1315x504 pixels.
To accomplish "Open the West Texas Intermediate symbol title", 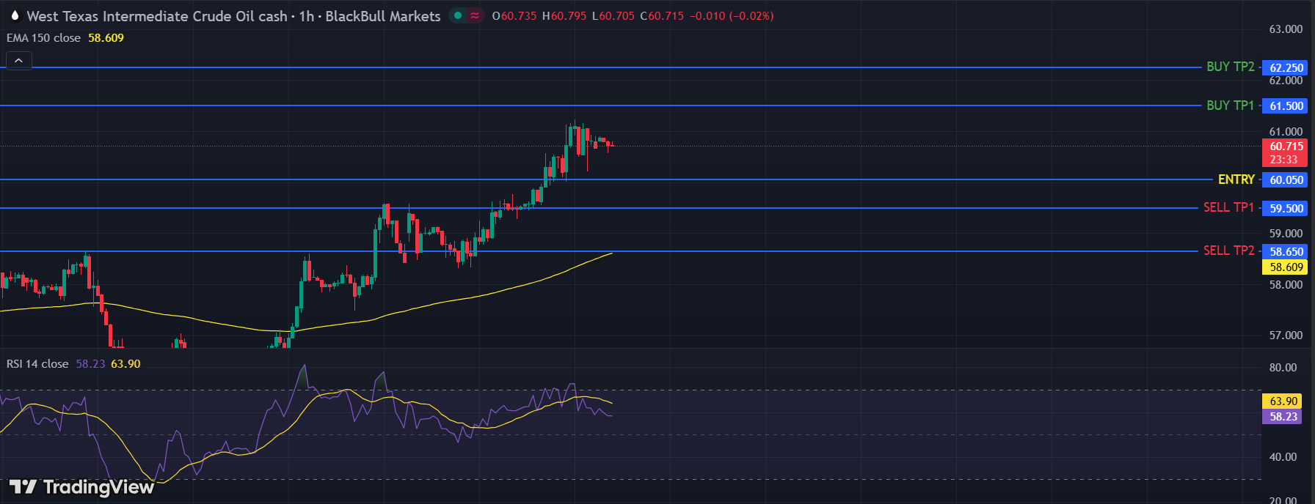I will (156, 16).
